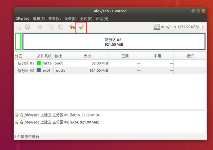
Task: Maximize the GParted window
Action: (198, 11)
